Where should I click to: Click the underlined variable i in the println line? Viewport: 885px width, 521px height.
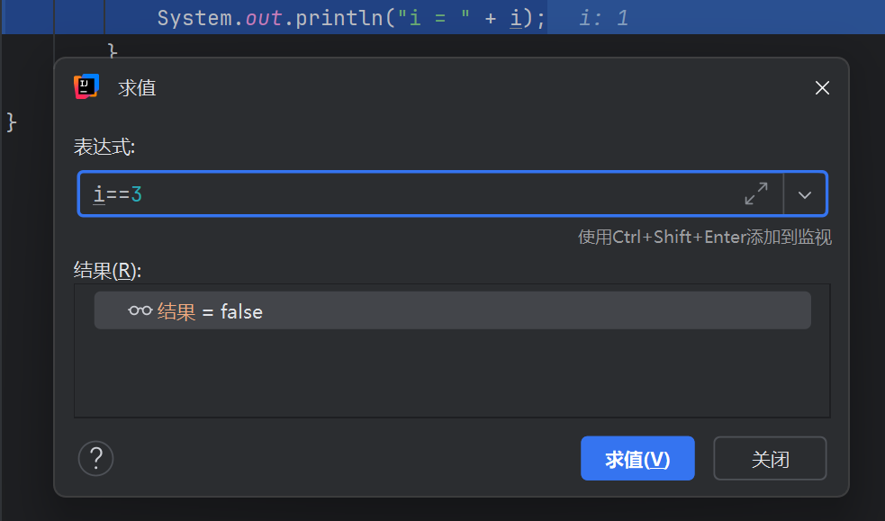click(x=516, y=17)
